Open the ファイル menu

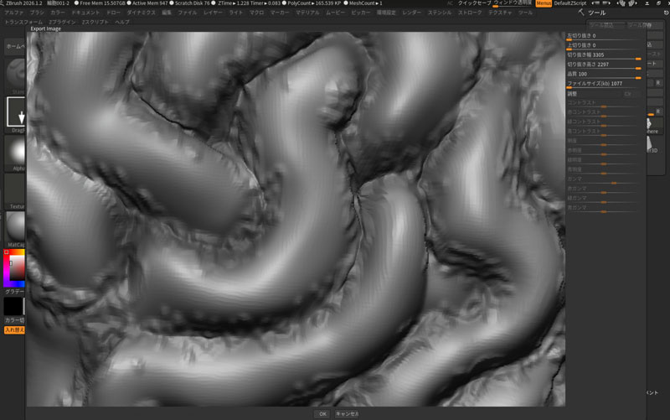pos(187,13)
